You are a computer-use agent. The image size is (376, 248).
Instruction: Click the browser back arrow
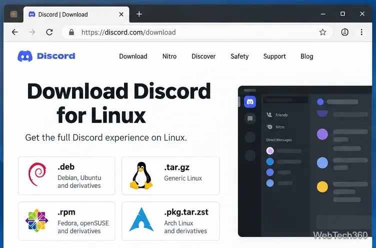pos(15,32)
